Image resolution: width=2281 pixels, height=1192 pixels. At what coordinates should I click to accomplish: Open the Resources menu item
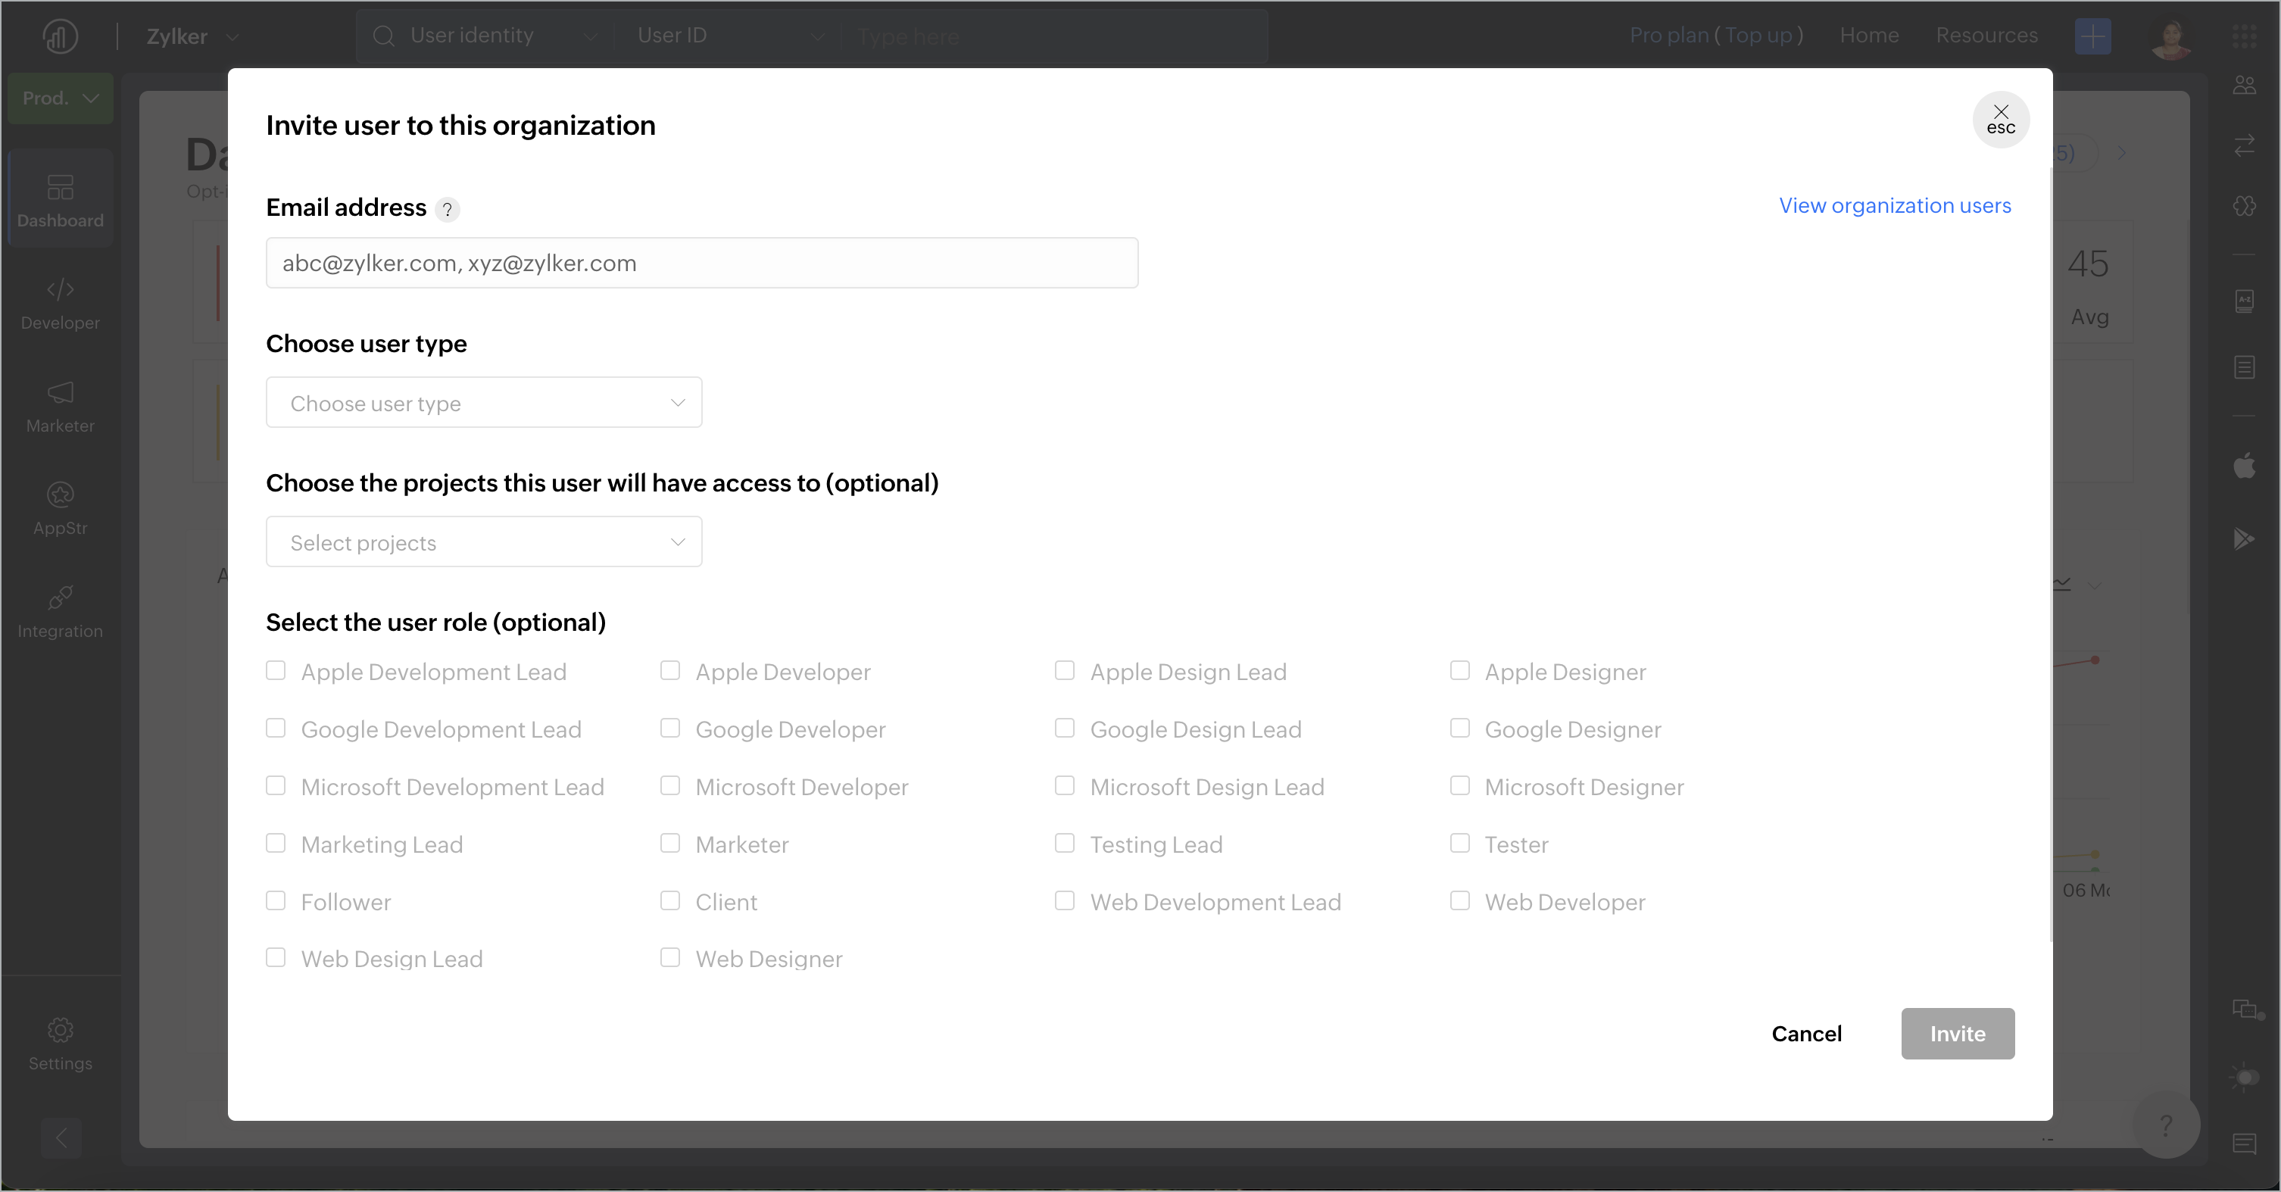tap(1986, 36)
